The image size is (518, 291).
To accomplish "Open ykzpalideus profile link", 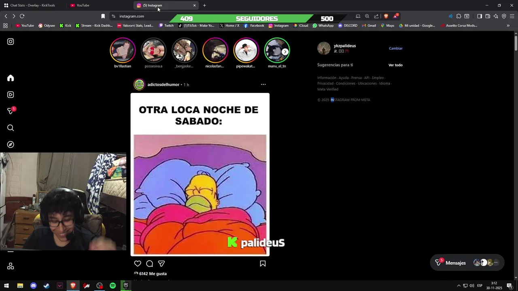I will click(345, 46).
